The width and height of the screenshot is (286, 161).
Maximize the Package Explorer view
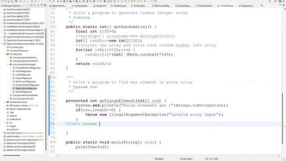coord(45,5)
